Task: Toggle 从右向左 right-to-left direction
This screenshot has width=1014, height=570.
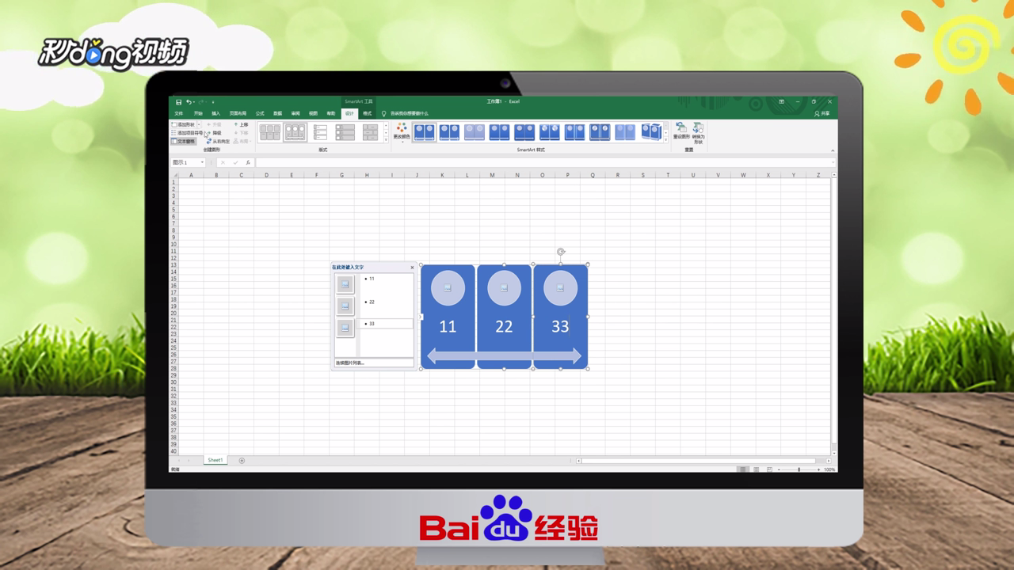Action: (219, 141)
